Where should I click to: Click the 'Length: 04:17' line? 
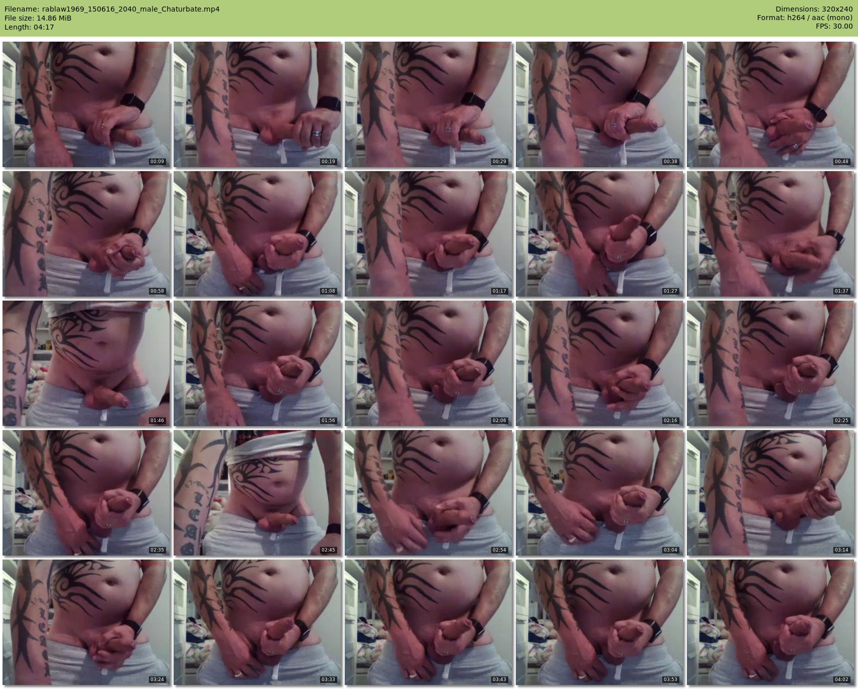coord(29,27)
